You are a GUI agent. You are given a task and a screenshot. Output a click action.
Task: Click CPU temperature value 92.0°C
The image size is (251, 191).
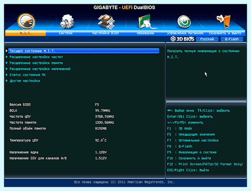(101, 140)
